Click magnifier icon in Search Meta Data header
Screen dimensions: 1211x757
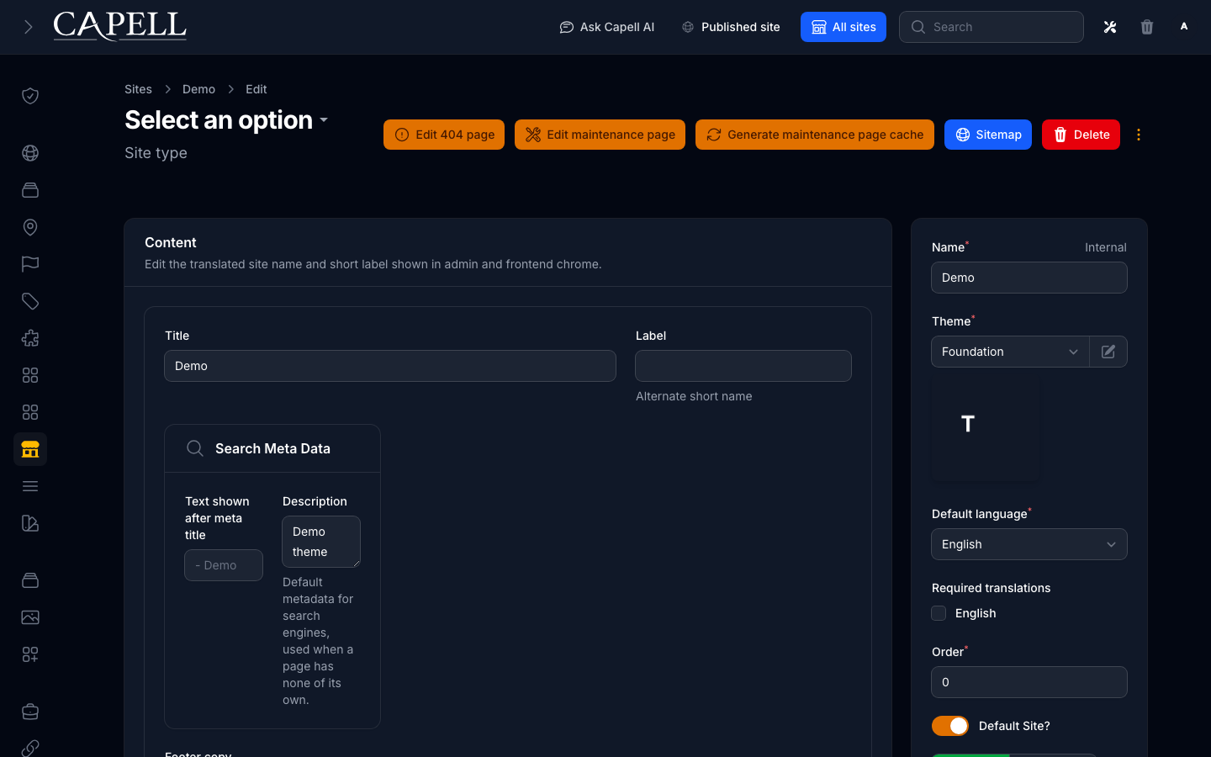[x=195, y=448]
